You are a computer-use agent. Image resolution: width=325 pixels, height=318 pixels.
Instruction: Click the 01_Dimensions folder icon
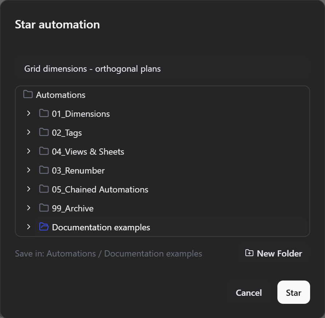(44, 113)
